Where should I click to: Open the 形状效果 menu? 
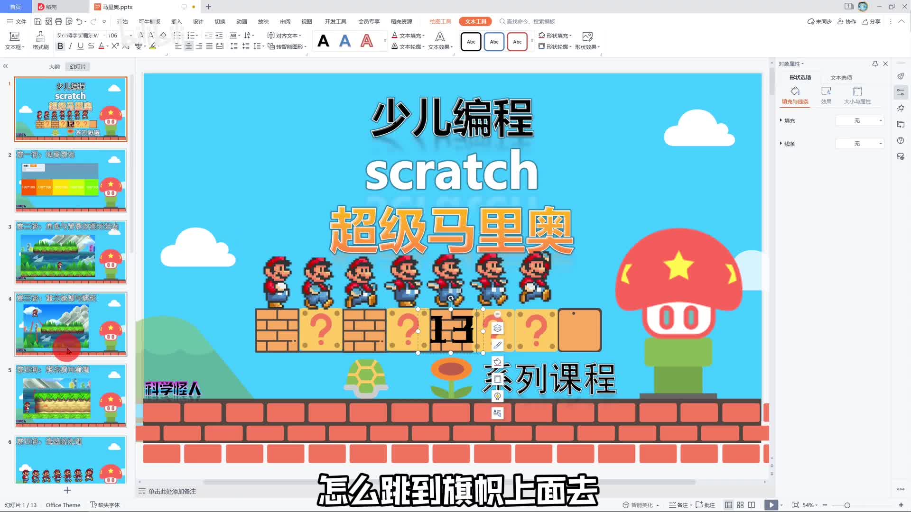pyautogui.click(x=587, y=41)
